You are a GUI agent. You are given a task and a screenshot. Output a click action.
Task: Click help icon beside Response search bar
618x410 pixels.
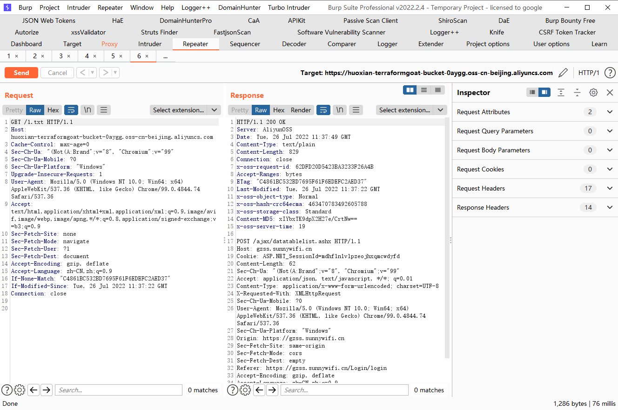[x=233, y=390]
